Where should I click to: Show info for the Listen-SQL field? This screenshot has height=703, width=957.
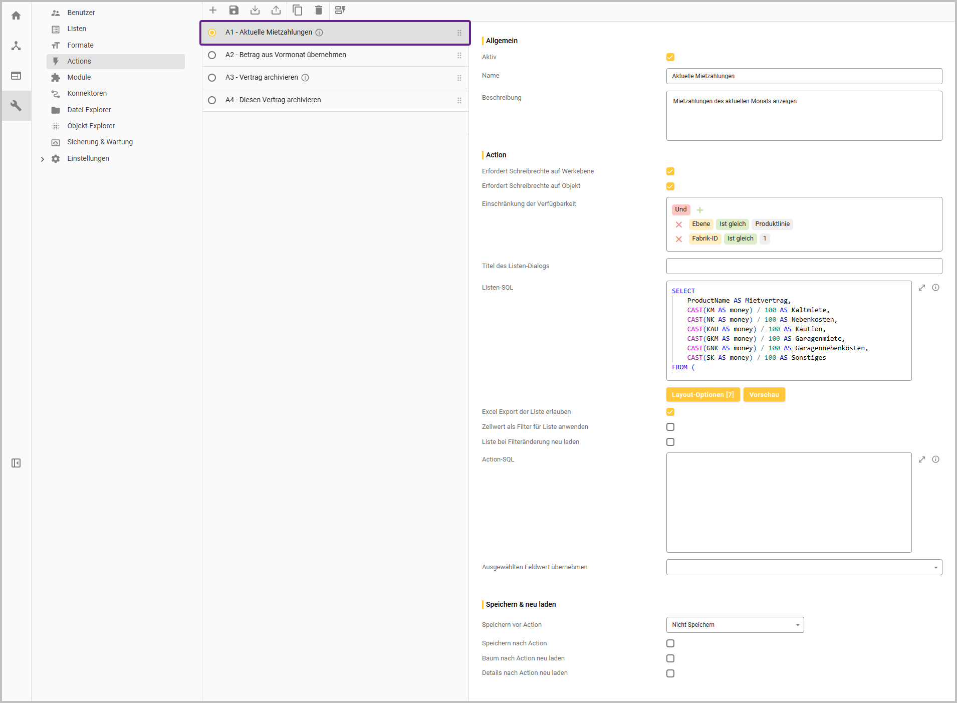point(936,288)
